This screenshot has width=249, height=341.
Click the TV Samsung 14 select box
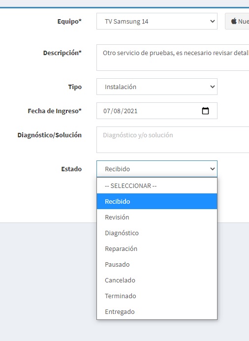157,21
